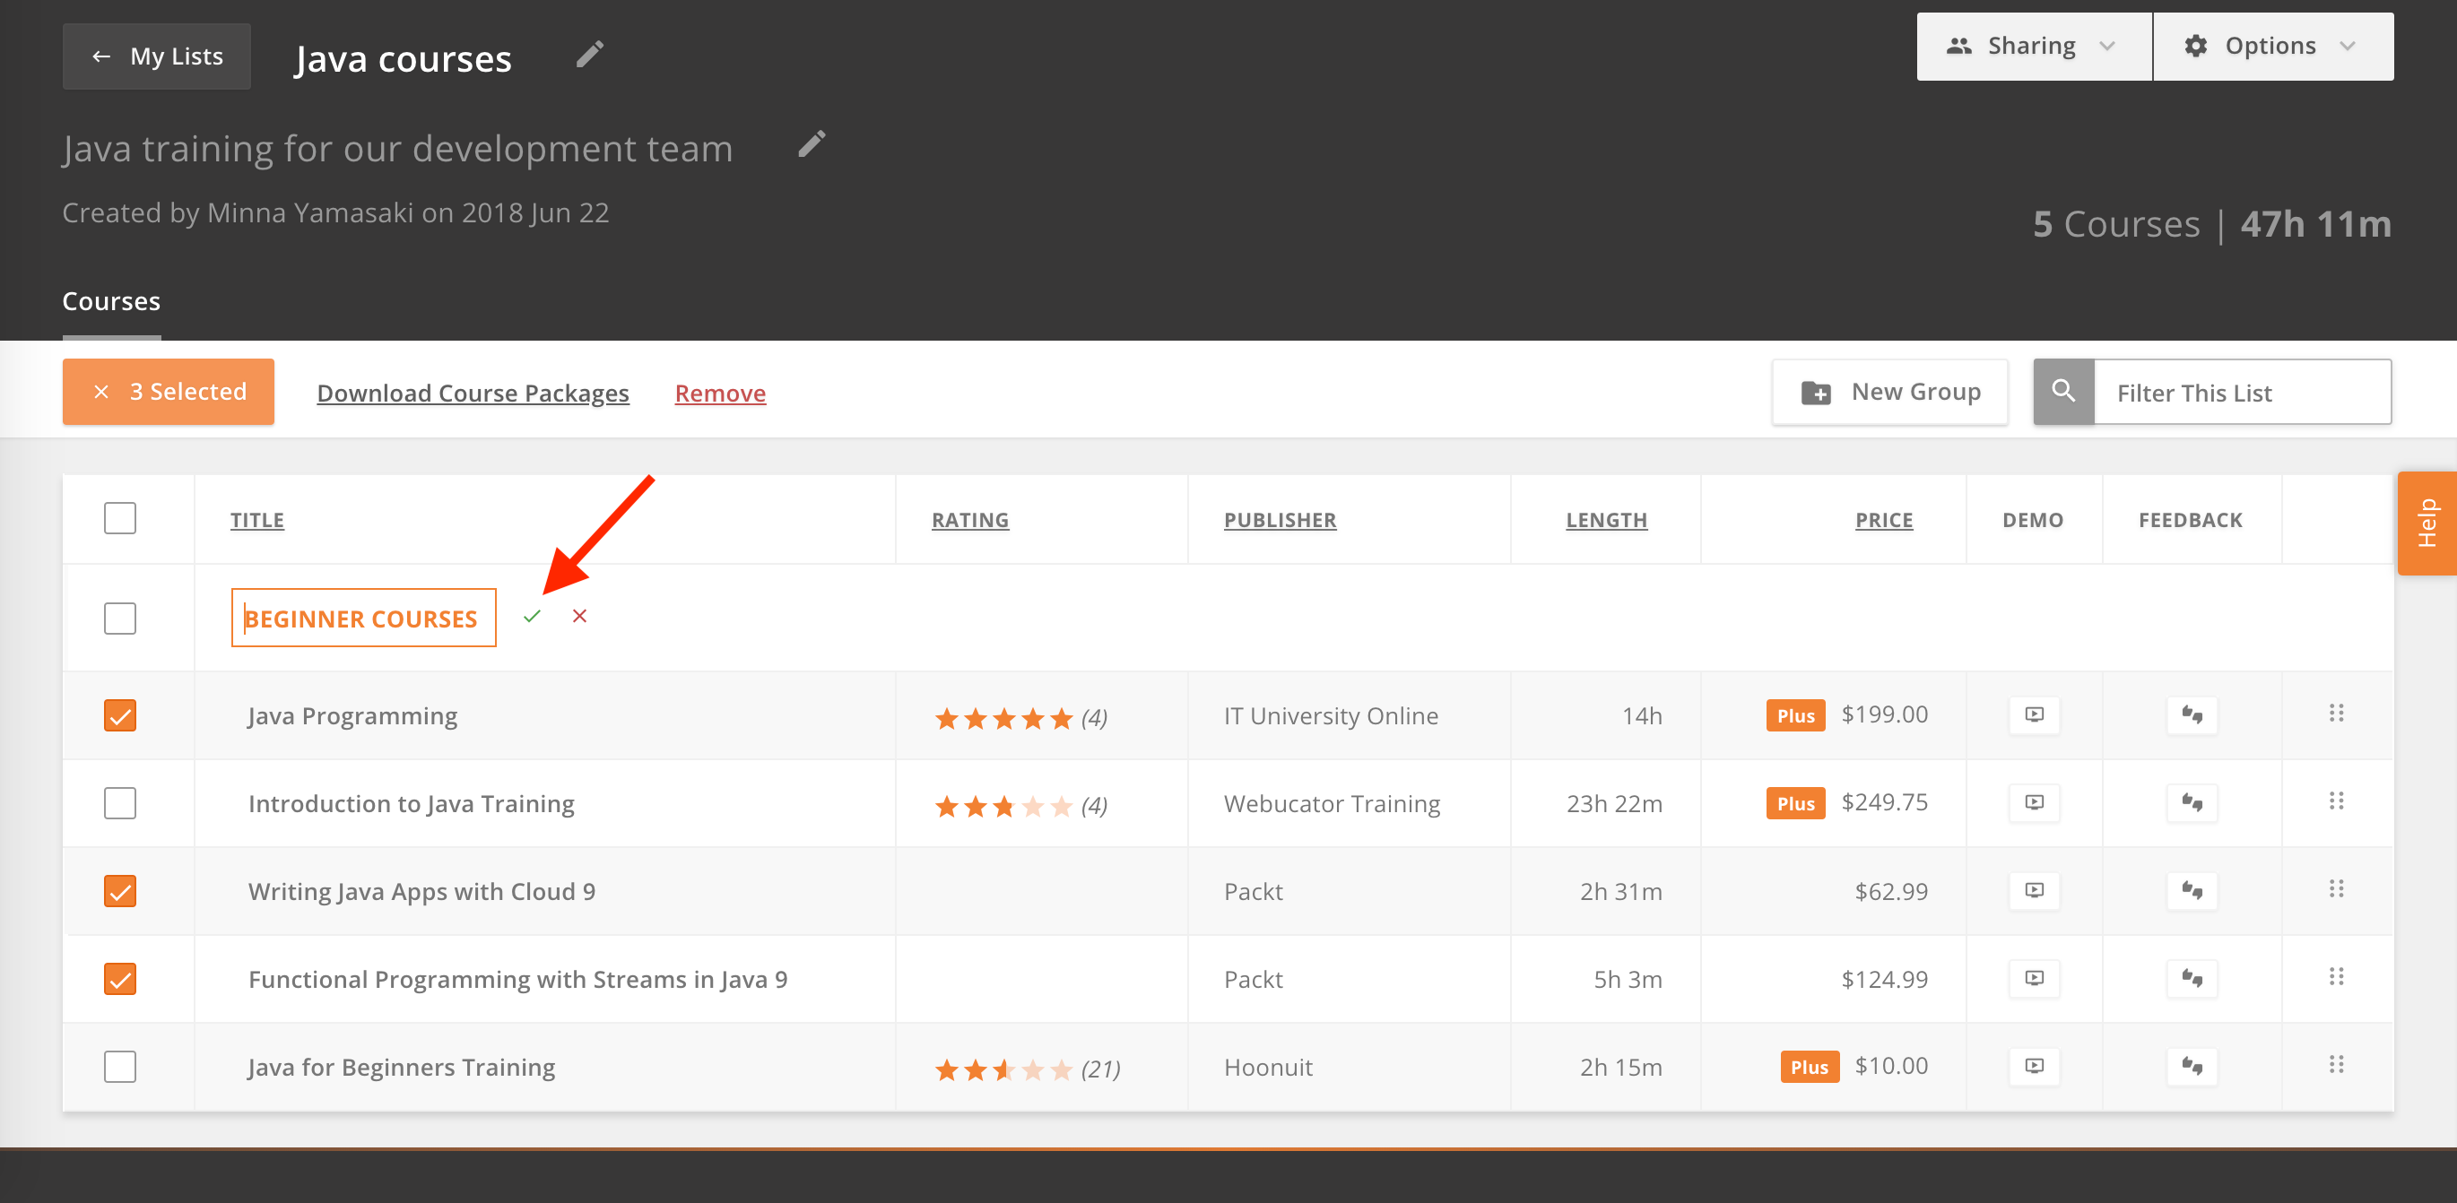
Task: Open the Help side tab
Action: [x=2427, y=524]
